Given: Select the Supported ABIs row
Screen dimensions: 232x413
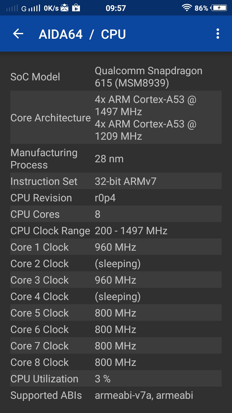Looking at the screenshot, I should click(x=116, y=395).
